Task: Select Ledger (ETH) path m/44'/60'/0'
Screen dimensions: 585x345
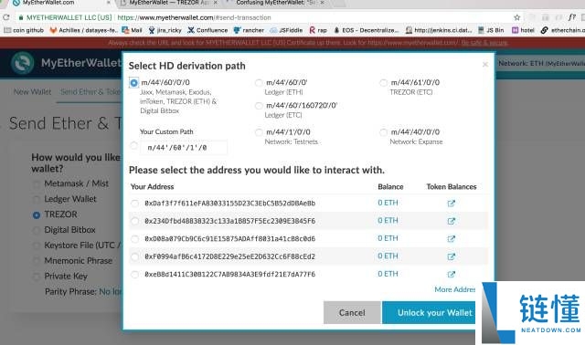Action: [259, 83]
